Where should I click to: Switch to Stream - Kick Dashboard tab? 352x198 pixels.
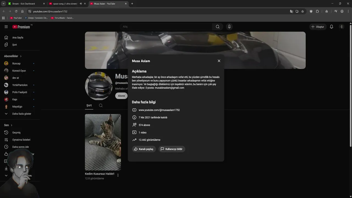pos(26,4)
